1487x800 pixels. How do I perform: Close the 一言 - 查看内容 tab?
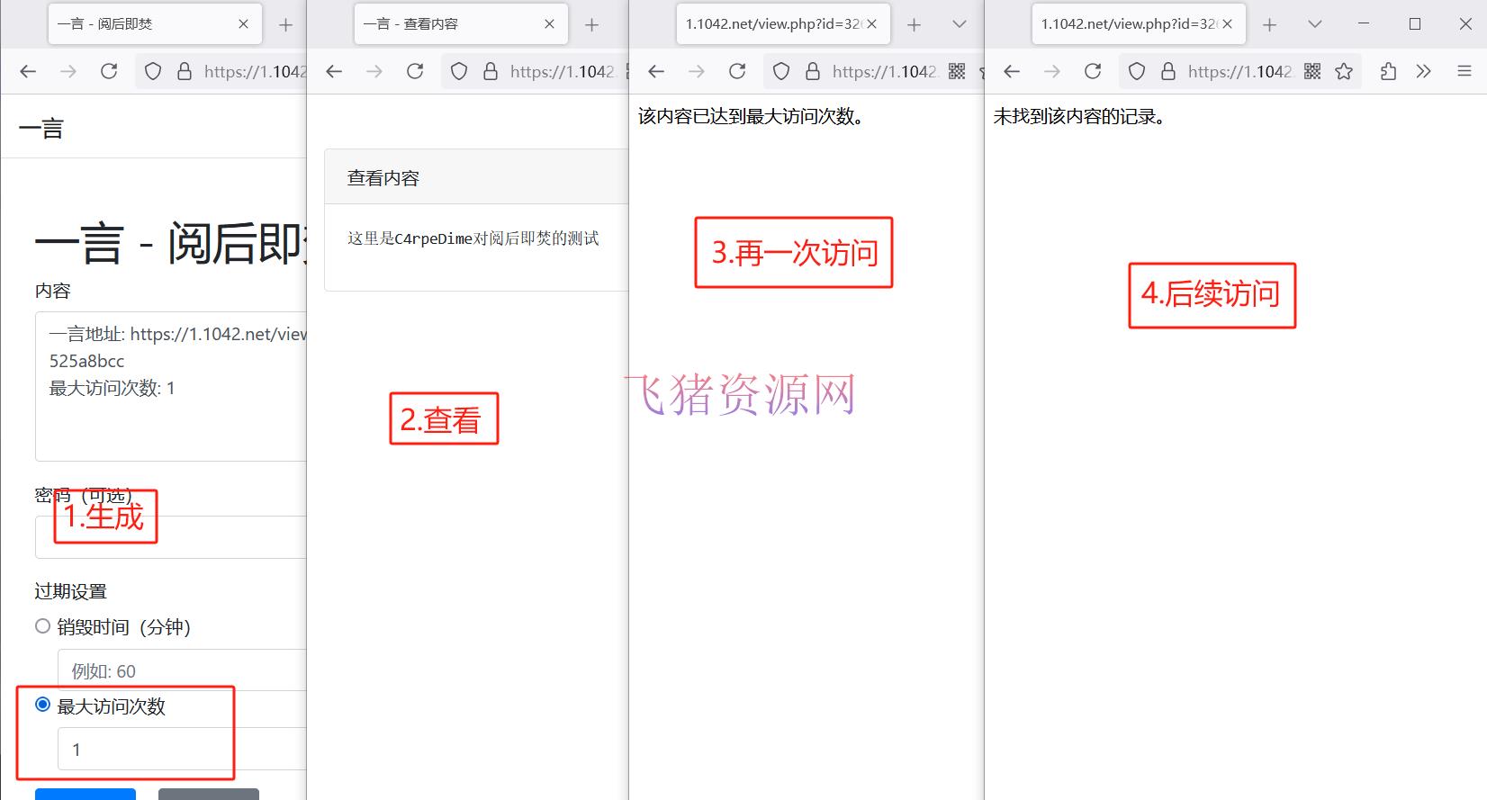[549, 24]
